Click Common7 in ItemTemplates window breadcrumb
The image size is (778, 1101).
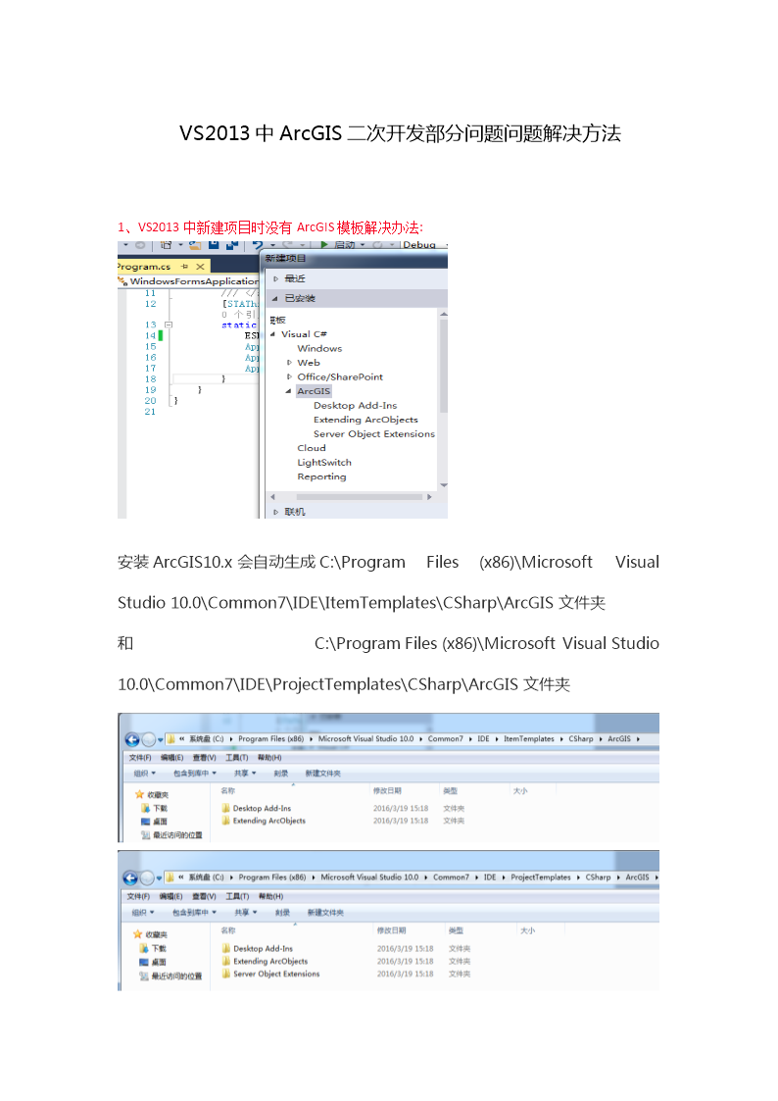[446, 738]
